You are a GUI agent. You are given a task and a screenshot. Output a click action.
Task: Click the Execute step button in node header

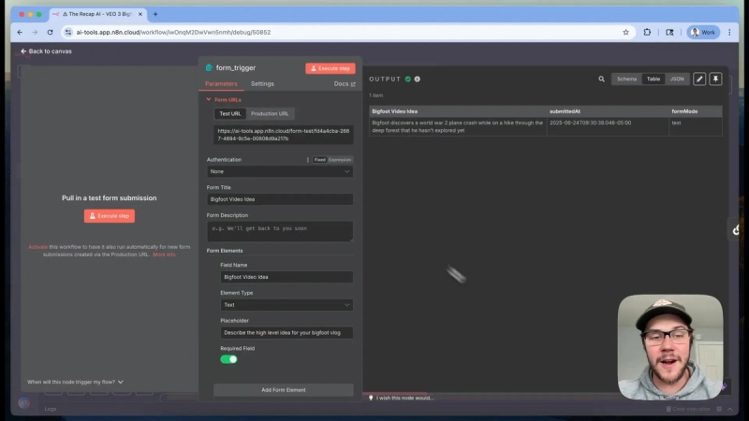coord(330,68)
